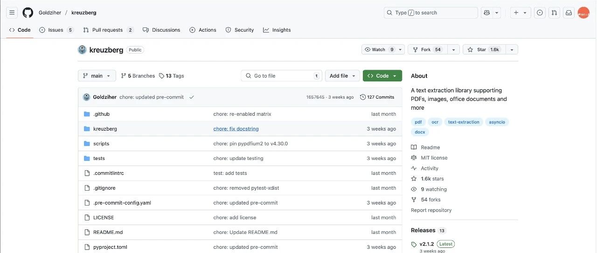This screenshot has width=597, height=253.
Task: Fork the repository
Action: tap(428, 49)
